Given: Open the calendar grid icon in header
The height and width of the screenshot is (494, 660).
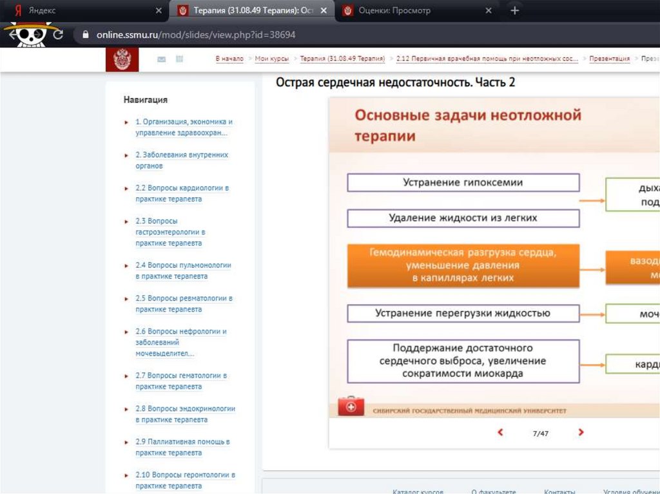Looking at the screenshot, I should click(x=179, y=59).
